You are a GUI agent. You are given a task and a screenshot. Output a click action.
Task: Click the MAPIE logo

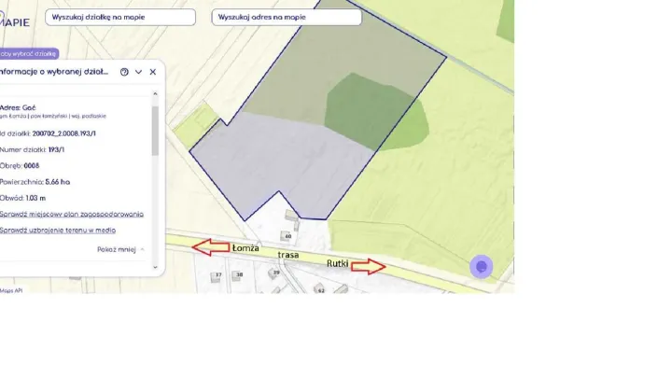click(x=14, y=21)
